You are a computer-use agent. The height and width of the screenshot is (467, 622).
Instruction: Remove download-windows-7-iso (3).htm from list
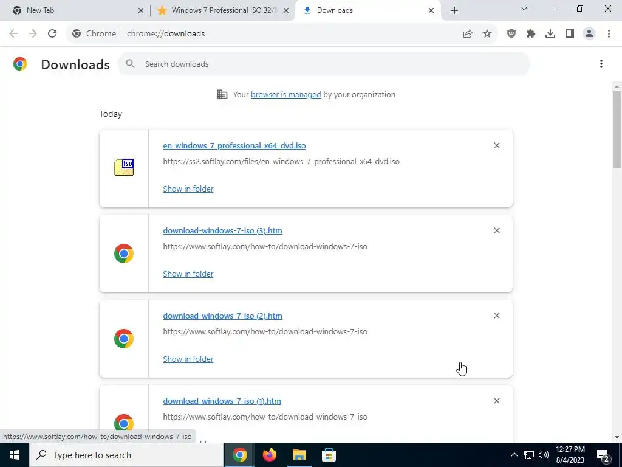[x=497, y=230]
